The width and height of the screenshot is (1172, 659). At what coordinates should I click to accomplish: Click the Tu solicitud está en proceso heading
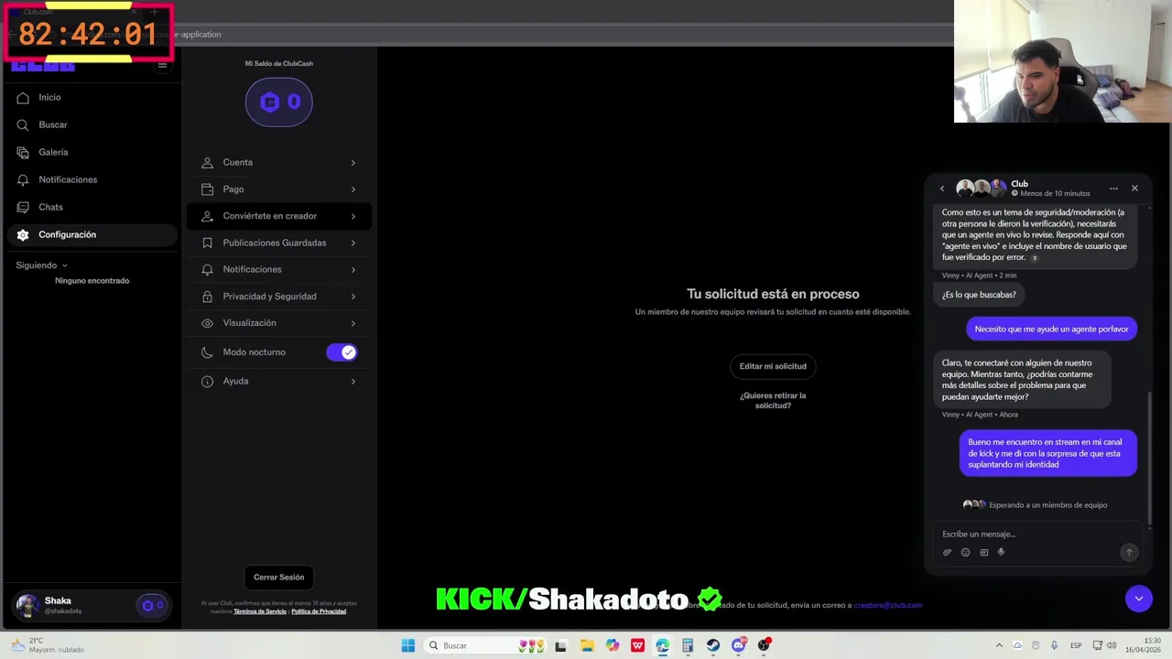point(773,294)
